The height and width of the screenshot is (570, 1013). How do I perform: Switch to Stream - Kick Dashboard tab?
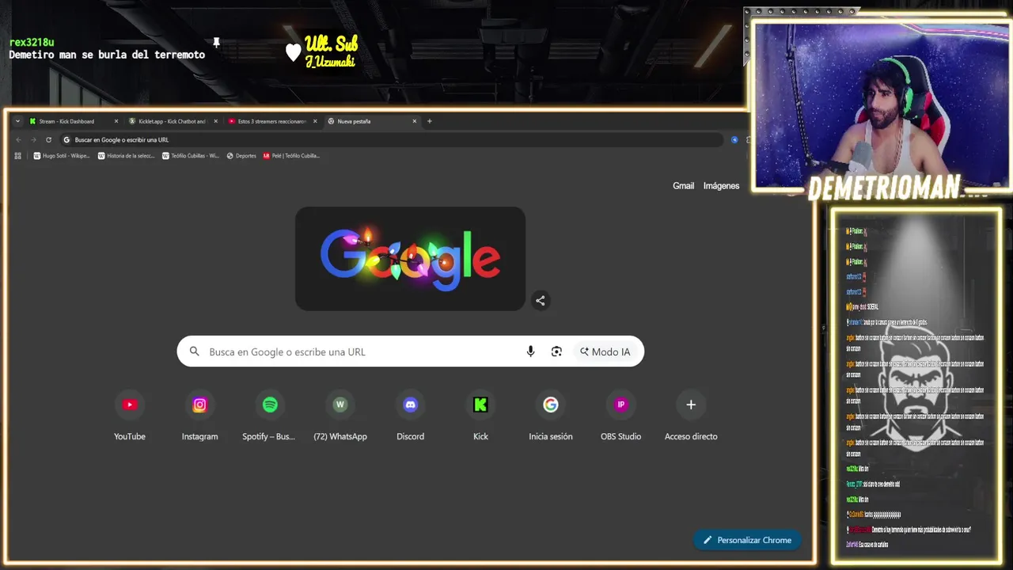(73, 121)
